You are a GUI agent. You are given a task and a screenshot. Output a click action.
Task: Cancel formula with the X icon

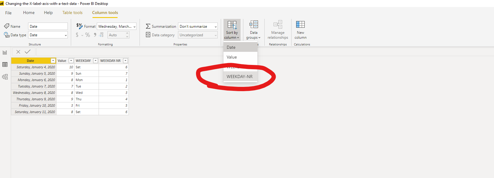point(18,52)
